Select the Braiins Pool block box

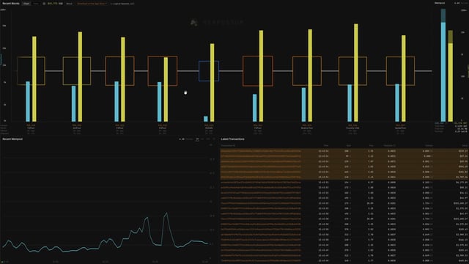coord(307,71)
